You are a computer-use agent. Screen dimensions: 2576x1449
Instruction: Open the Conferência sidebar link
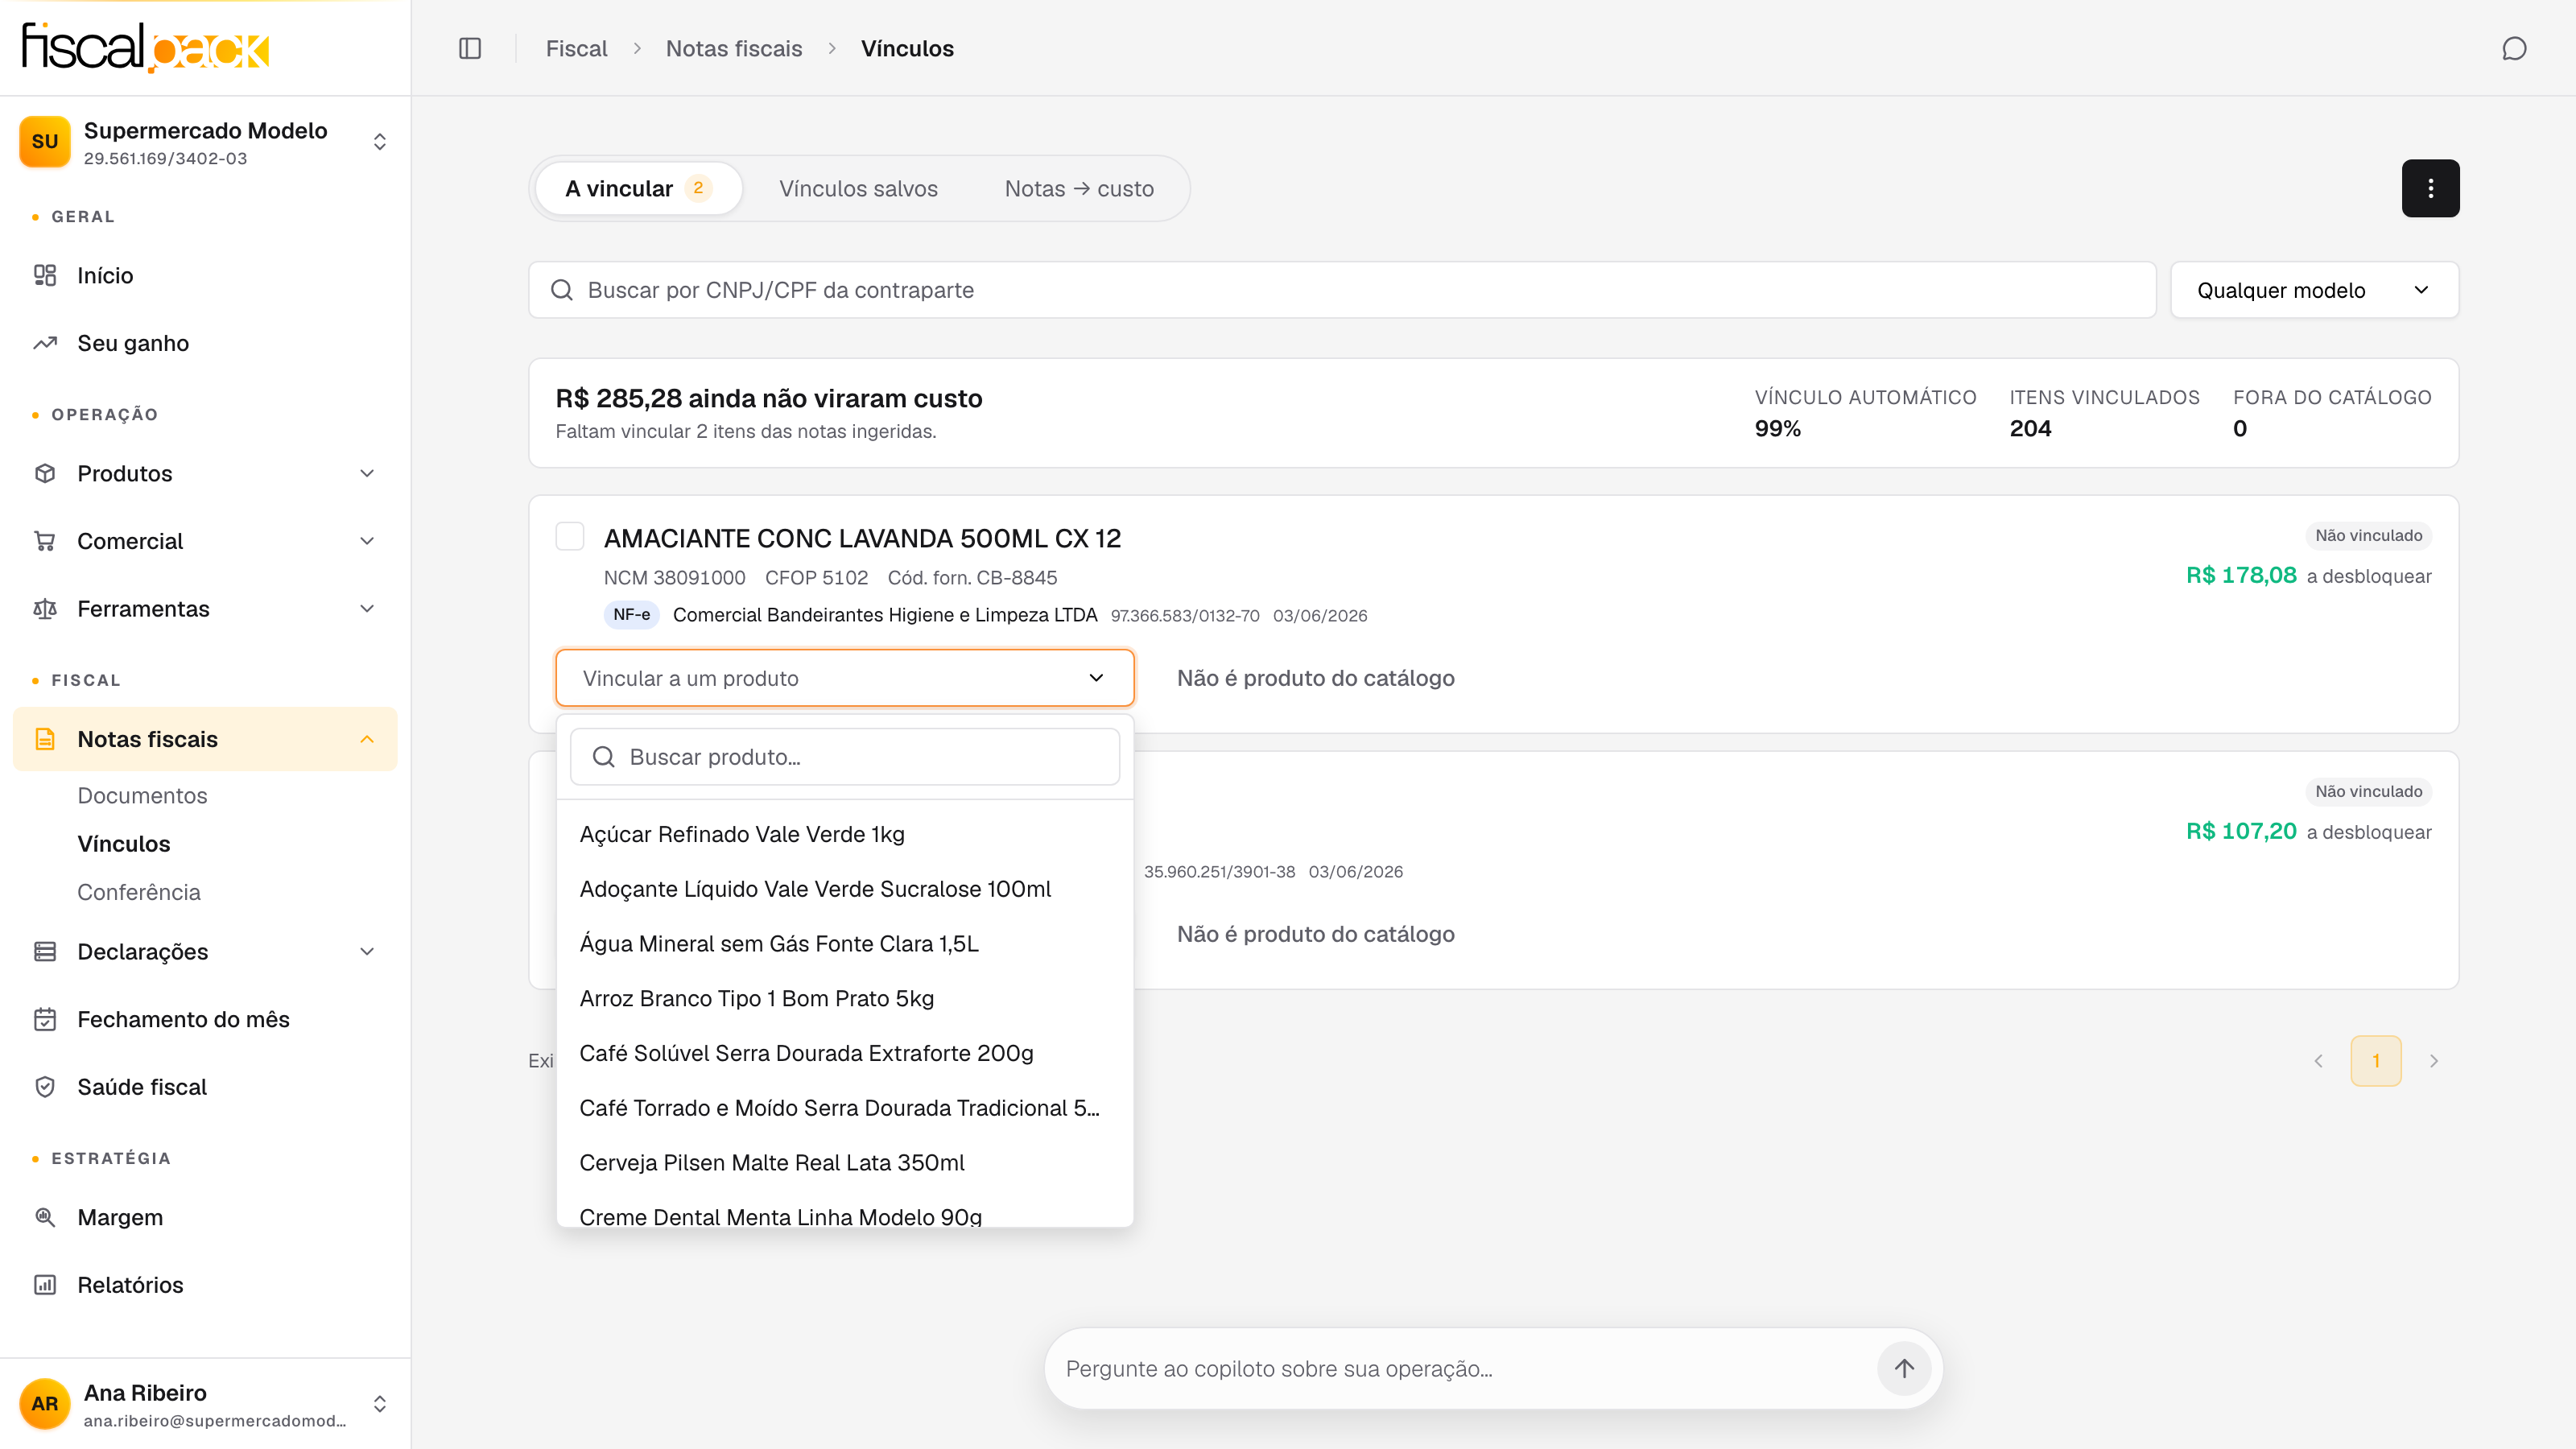[x=139, y=892]
